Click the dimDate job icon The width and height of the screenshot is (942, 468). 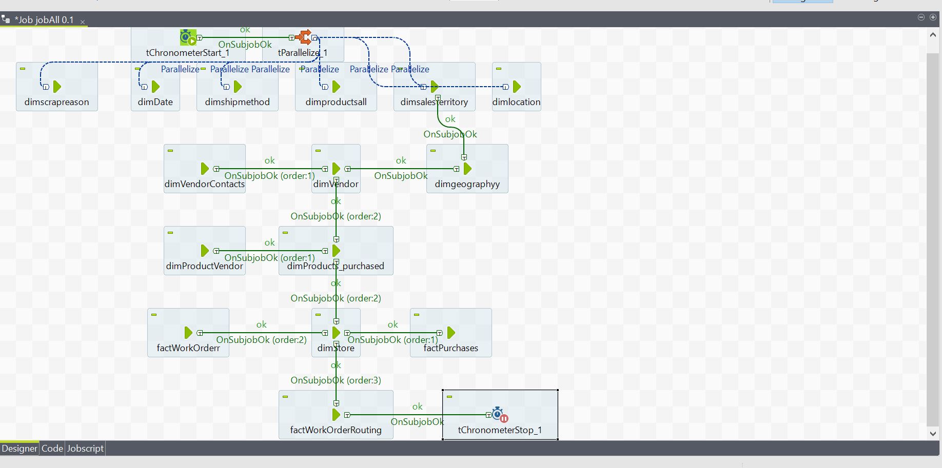tap(155, 87)
